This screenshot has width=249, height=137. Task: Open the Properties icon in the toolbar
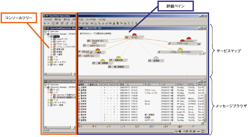62,23
